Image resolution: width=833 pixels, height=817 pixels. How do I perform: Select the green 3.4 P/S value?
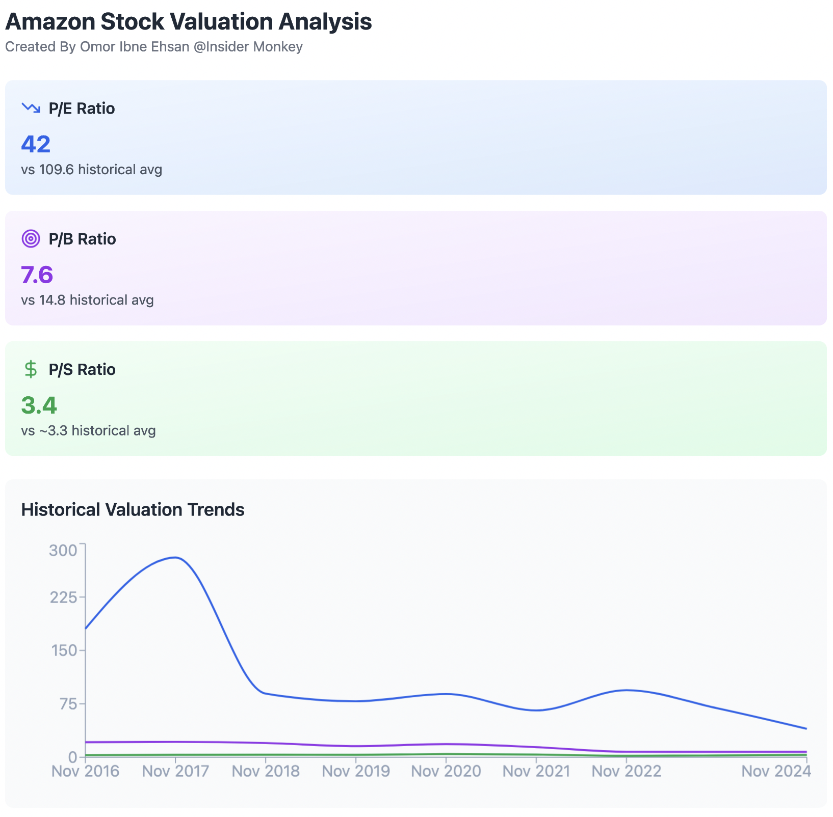[x=39, y=405]
